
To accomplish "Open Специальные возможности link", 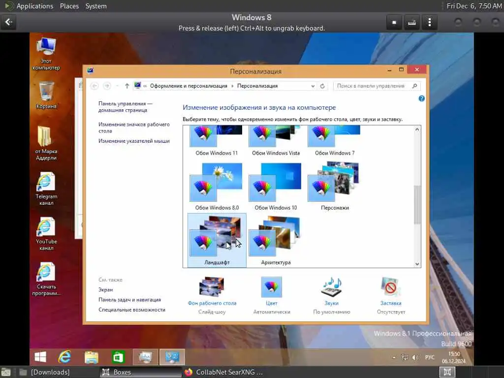I will (132, 310).
